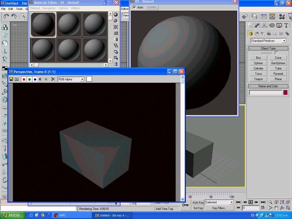Select the Space Warps category button
Viewport: 292px width, 219px height.
coord(281,34)
